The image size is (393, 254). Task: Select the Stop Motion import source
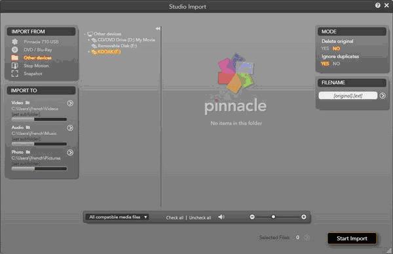pos(36,66)
